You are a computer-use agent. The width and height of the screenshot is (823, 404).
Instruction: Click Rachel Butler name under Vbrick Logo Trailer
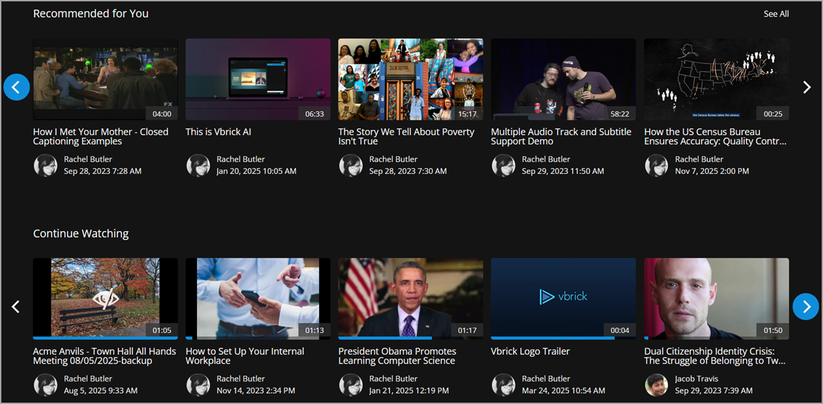[546, 379]
